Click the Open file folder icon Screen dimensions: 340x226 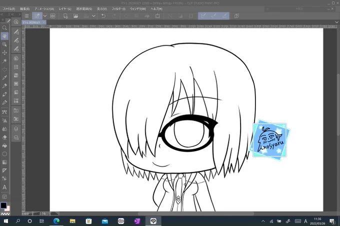pyautogui.click(x=75, y=16)
